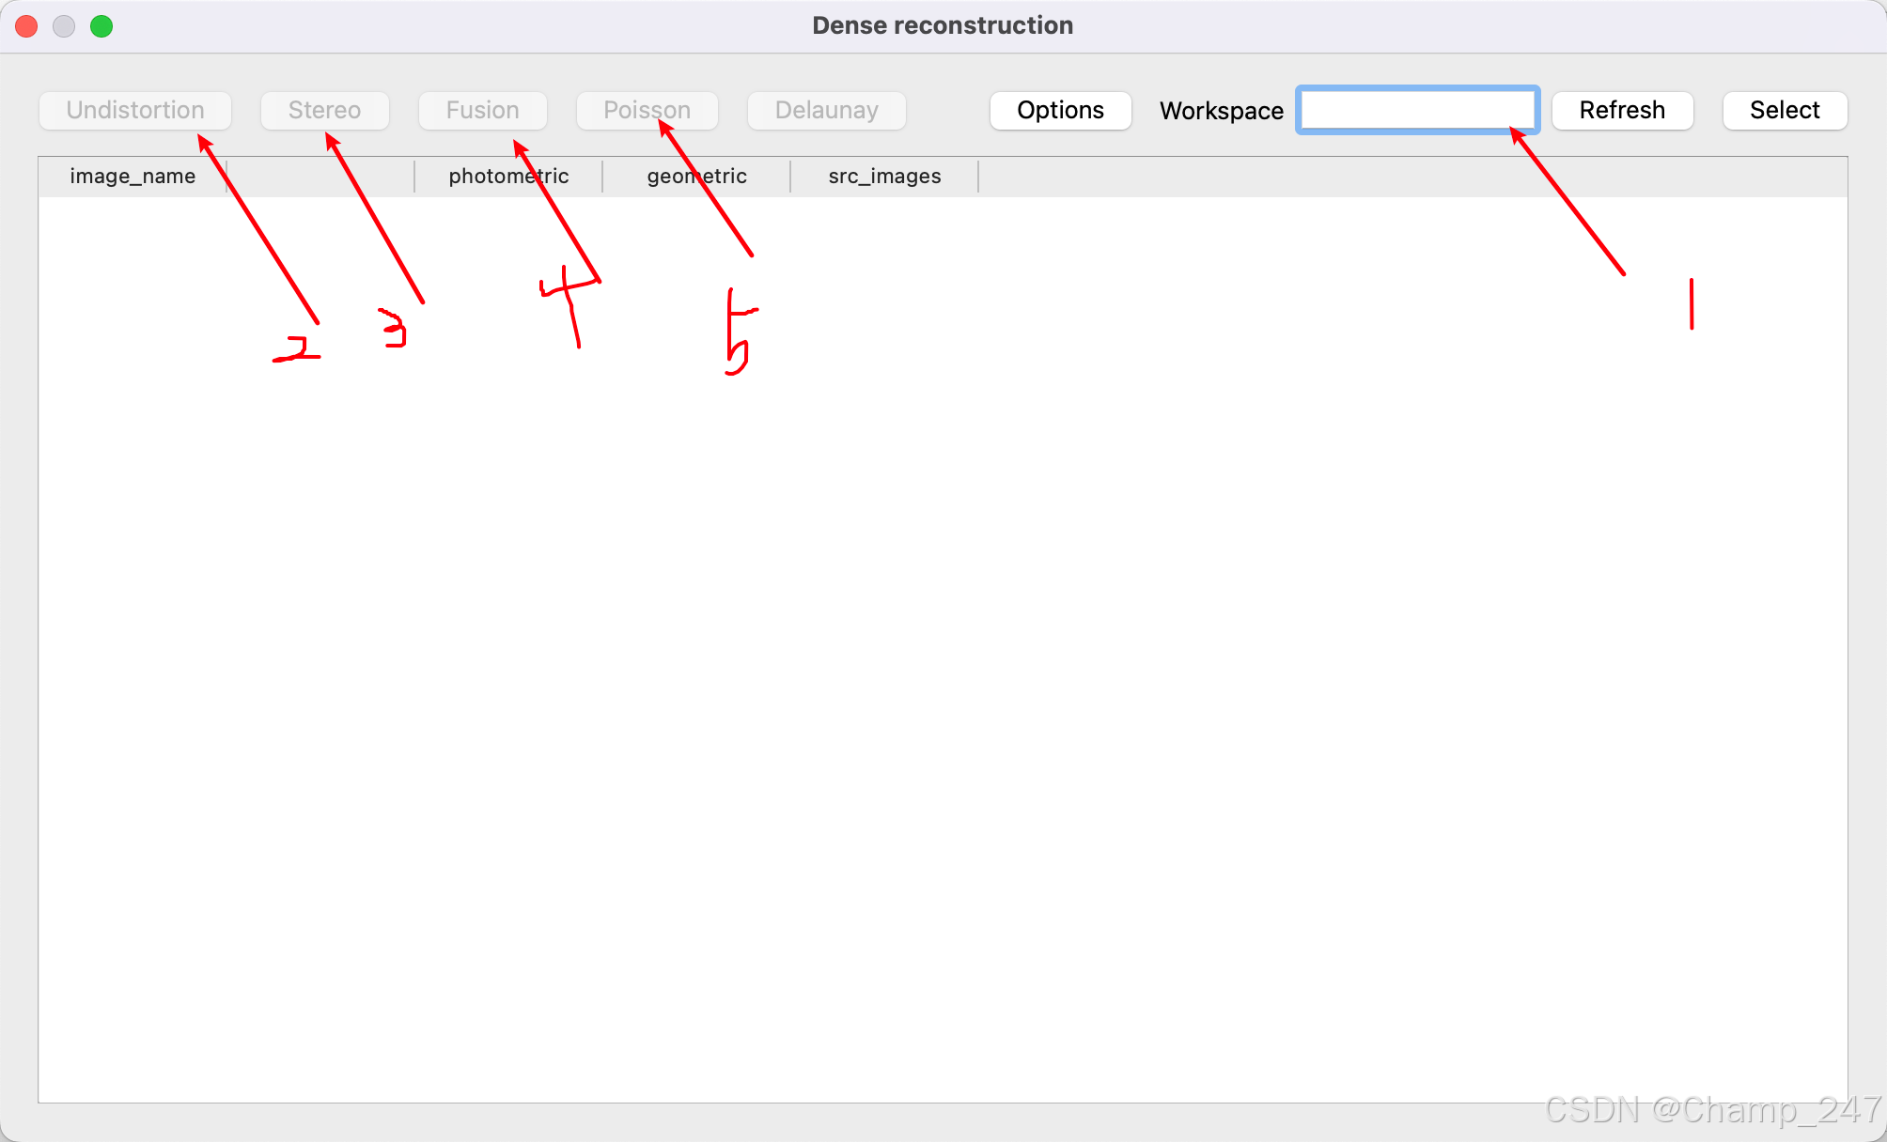Run Poisson meshing button

(647, 110)
